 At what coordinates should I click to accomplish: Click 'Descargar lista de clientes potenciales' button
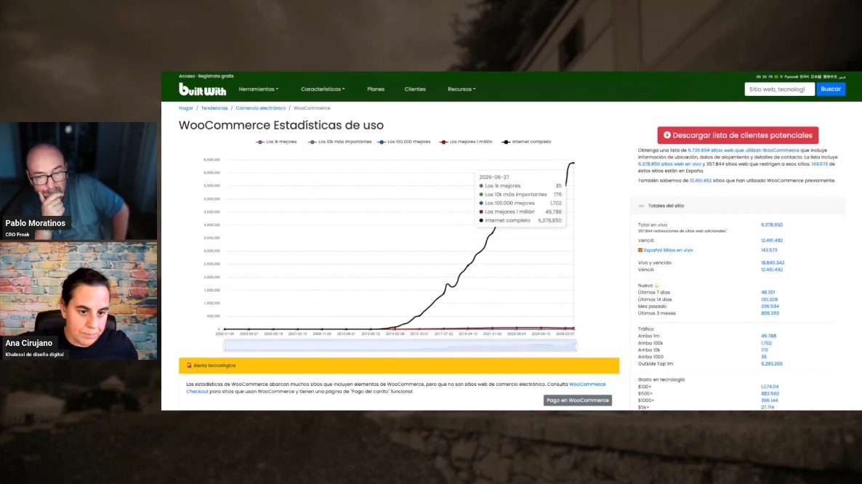(x=738, y=135)
